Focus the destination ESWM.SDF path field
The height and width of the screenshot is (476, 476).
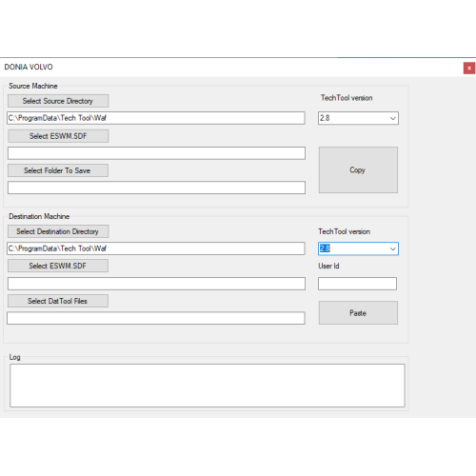(156, 284)
